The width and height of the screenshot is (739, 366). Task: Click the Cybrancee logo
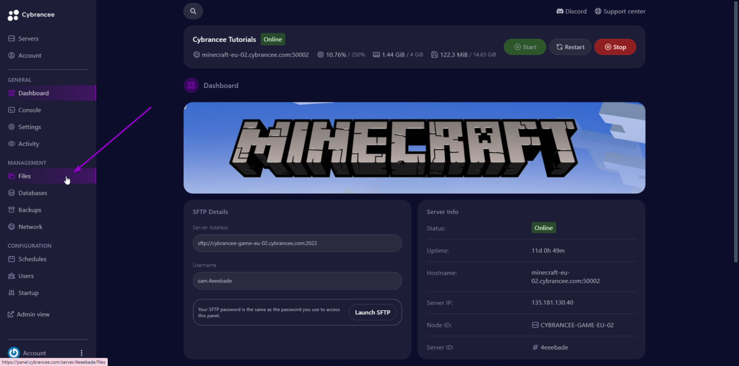[x=31, y=14]
